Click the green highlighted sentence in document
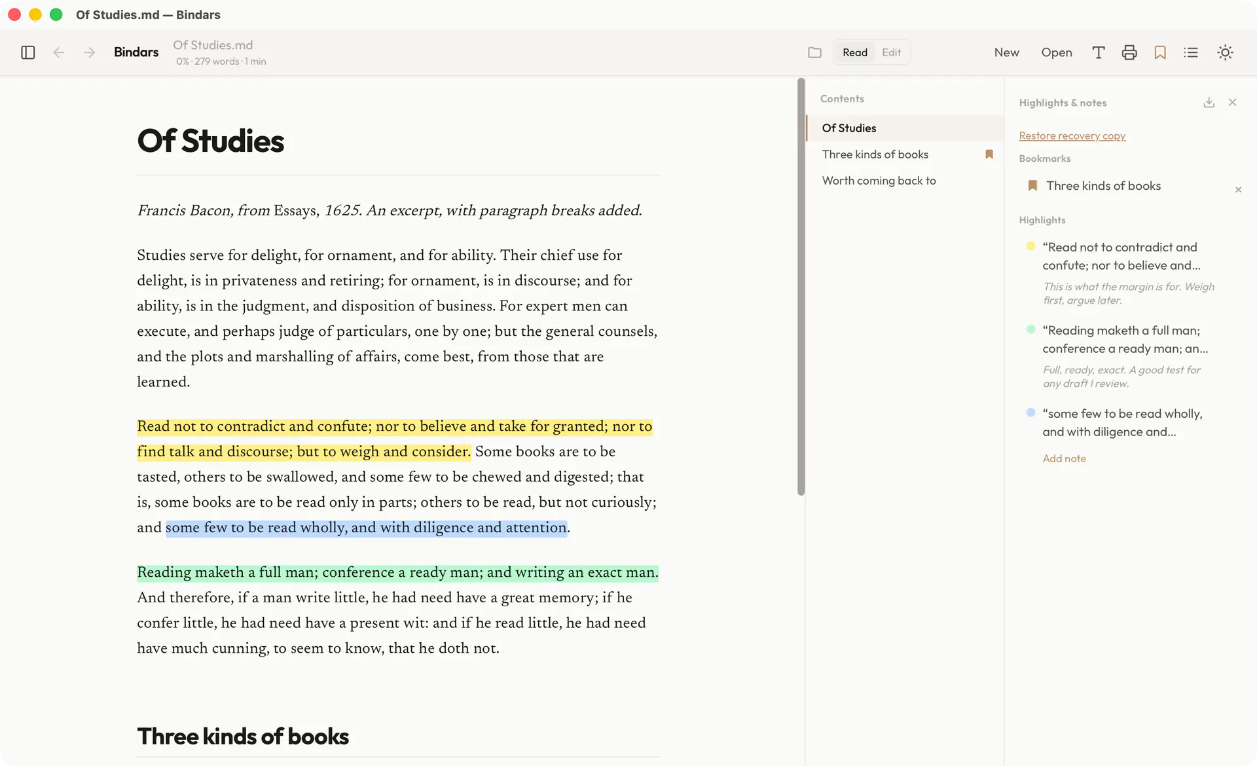1257x766 pixels. [x=397, y=572]
